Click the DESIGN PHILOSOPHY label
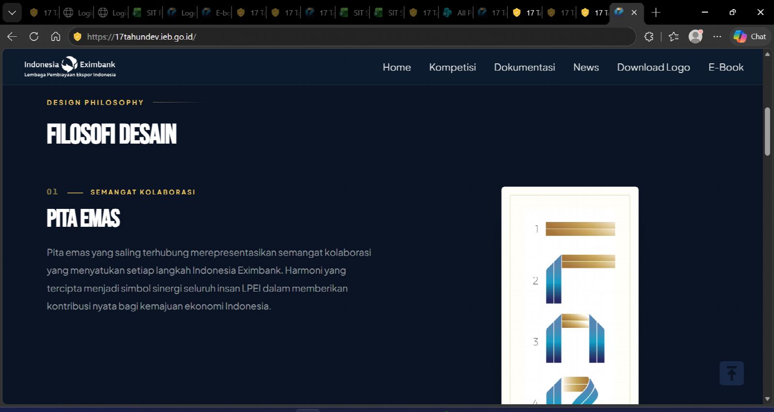Image resolution: width=774 pixels, height=412 pixels. coord(95,103)
